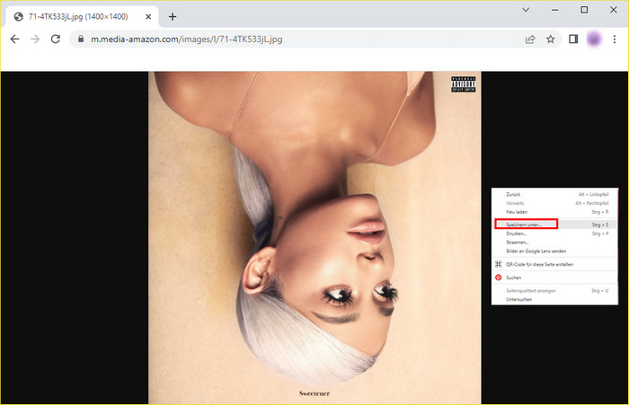Minimize the browser window
629x405 pixels.
[x=554, y=10]
